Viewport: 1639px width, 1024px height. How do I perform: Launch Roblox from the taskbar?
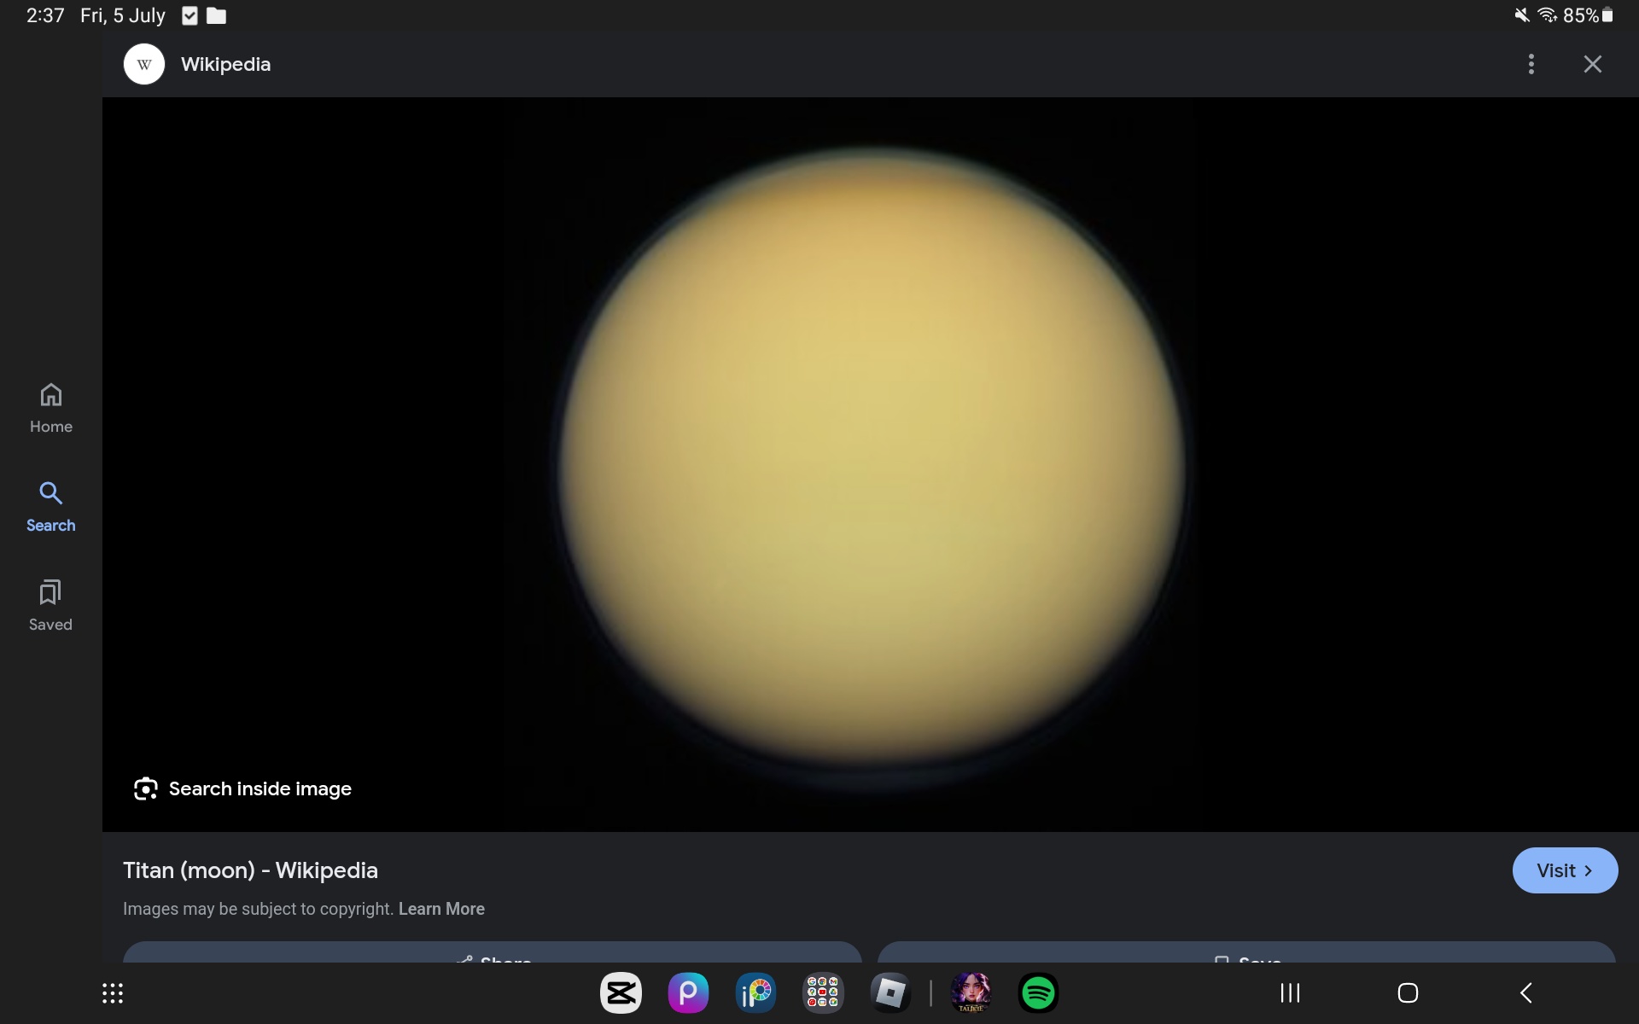pos(890,993)
